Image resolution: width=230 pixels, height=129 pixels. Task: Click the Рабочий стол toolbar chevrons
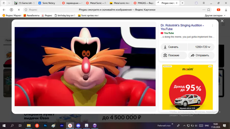(x=172, y=124)
